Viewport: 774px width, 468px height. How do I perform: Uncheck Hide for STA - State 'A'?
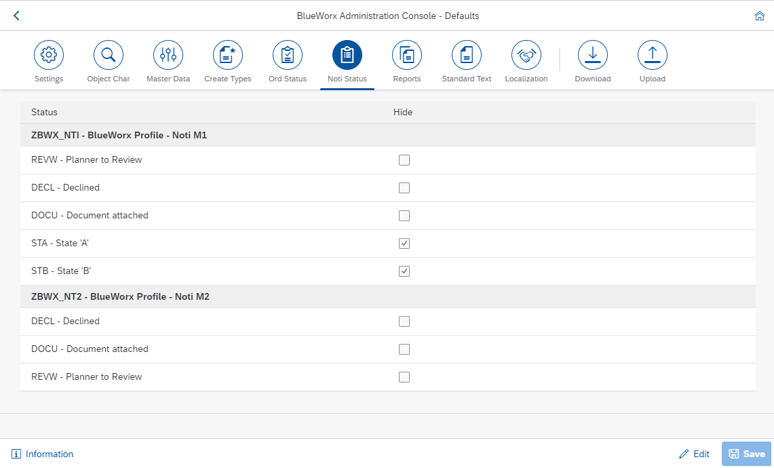point(404,243)
